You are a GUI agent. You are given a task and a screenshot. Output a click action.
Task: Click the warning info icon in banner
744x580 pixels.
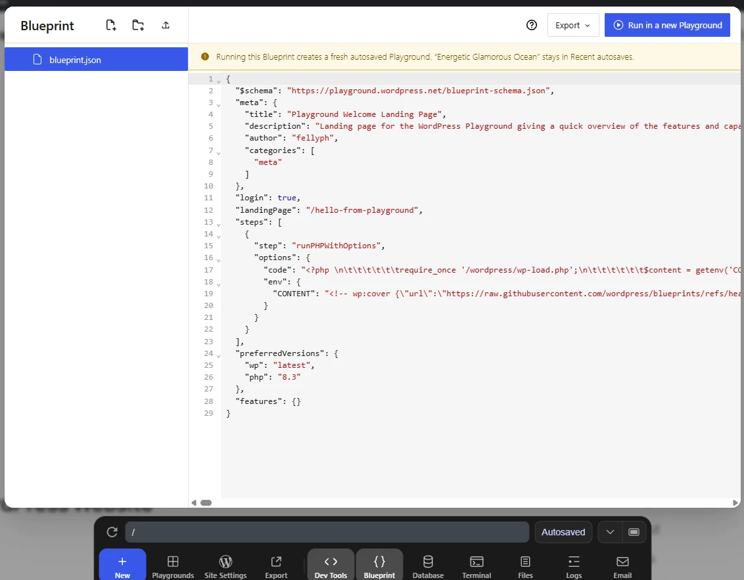pos(205,57)
